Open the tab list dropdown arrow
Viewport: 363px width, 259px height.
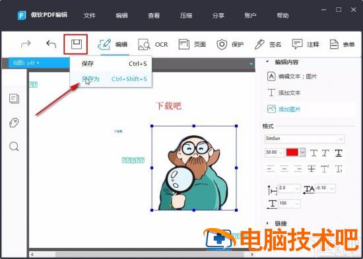coord(251,63)
